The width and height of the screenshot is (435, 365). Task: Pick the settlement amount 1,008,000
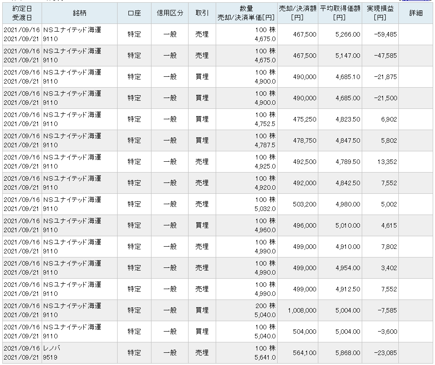point(302,310)
